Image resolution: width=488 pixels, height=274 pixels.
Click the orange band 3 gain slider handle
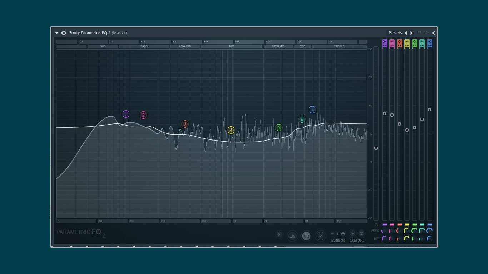pos(399,124)
